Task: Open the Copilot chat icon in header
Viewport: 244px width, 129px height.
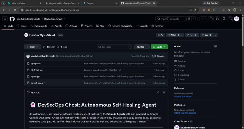Action: click(189, 19)
